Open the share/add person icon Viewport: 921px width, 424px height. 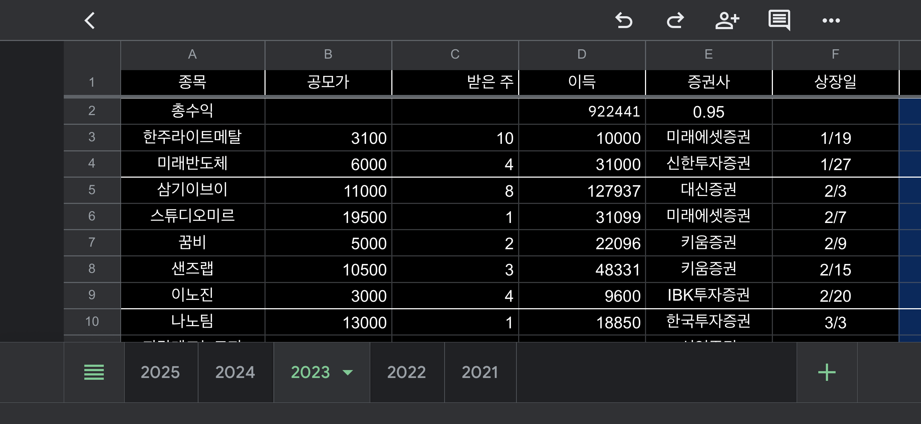727,20
